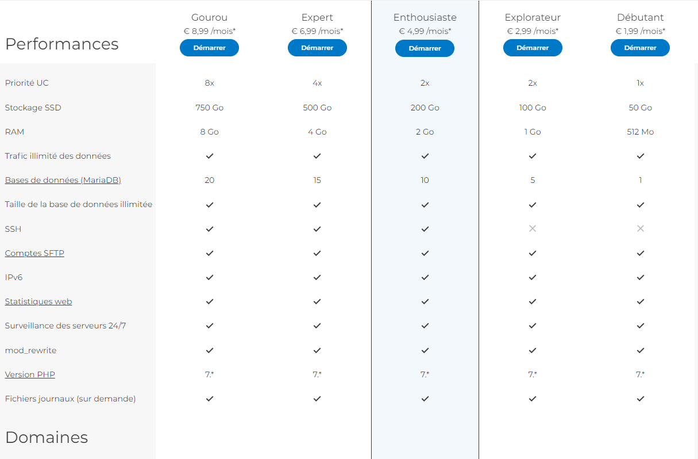Click the Performances section heading
The image size is (698, 459).
[62, 44]
